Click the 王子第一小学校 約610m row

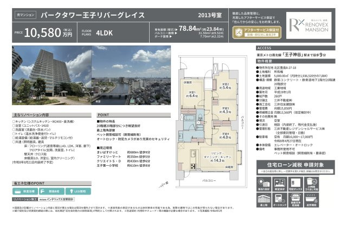123,165
